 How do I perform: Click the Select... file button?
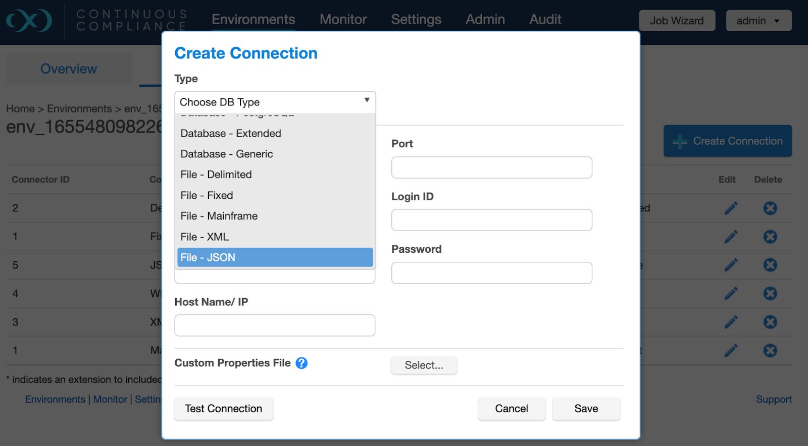coord(424,365)
